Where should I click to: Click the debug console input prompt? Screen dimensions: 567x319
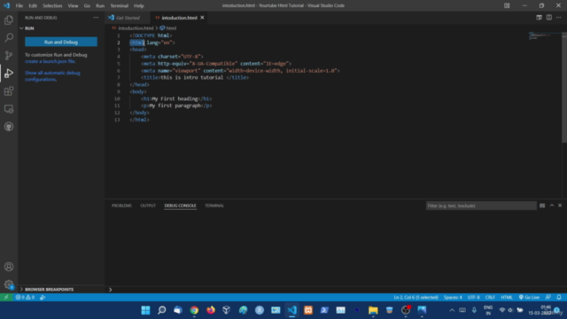337,290
